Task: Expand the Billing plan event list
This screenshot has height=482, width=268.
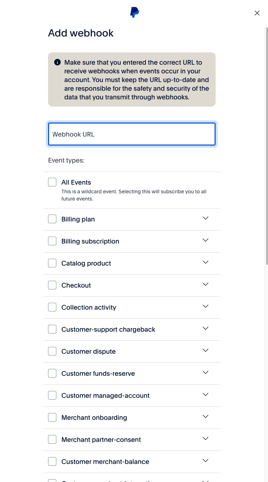Action: coord(206,218)
